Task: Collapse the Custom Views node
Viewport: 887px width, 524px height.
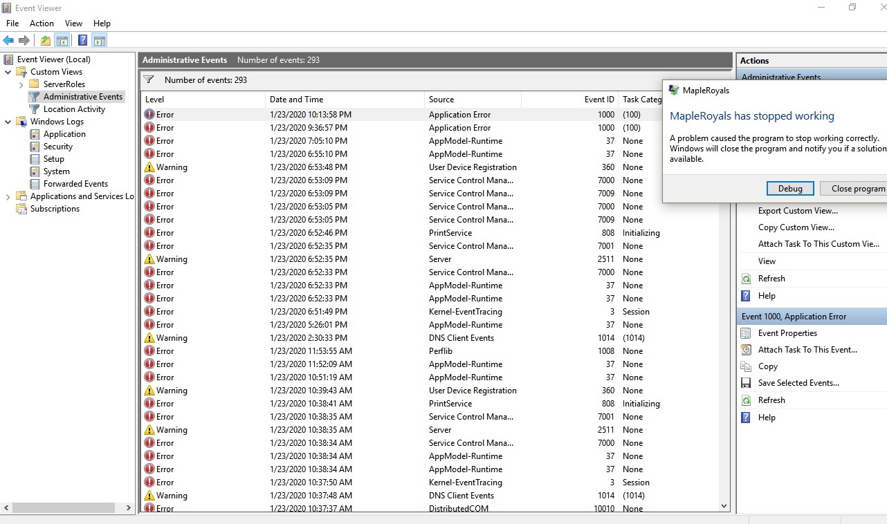Action: pos(8,72)
